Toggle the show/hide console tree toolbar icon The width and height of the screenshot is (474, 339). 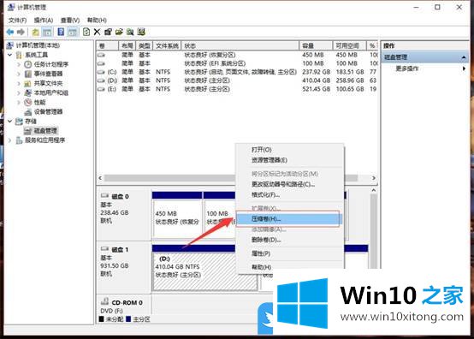click(x=47, y=32)
